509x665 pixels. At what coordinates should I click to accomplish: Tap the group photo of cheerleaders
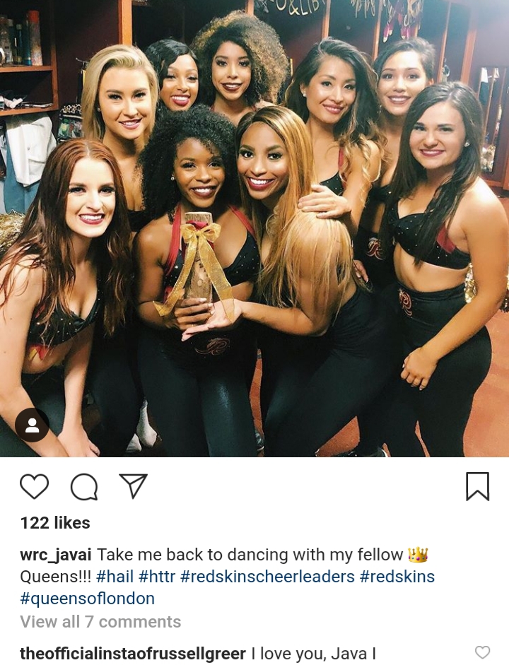click(x=255, y=228)
